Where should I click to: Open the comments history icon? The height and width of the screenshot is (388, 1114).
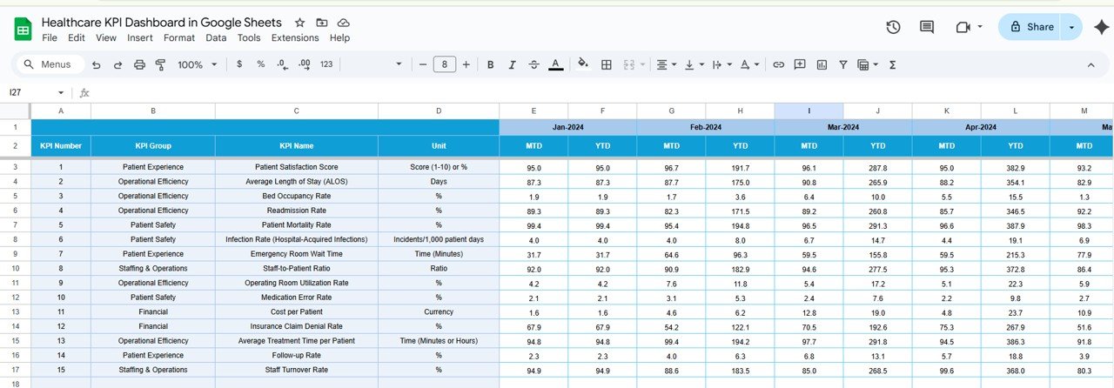tap(927, 27)
